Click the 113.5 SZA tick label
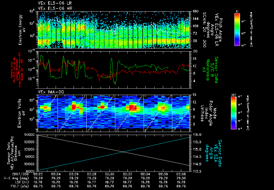Screen dimensions: 274x190 [197, 171]
